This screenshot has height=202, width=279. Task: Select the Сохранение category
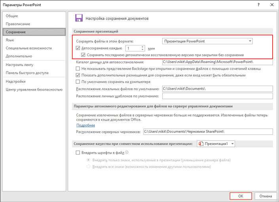34,32
